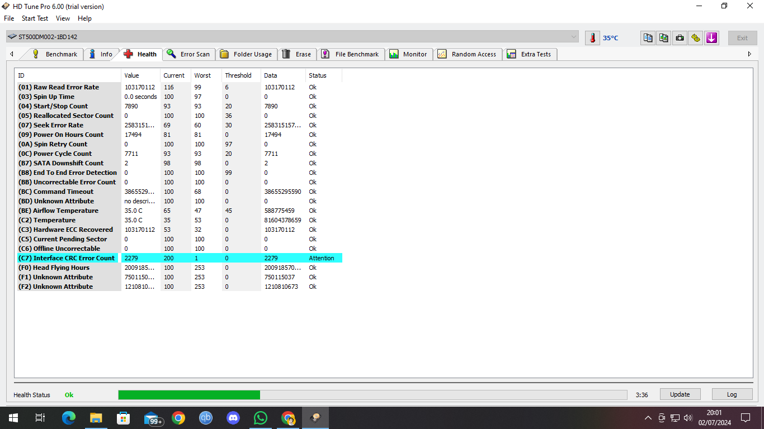Open Task View on the taskbar
Screen dimensions: 764x429
click(40, 418)
